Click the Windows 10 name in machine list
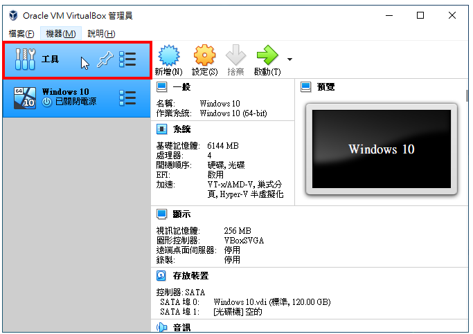The height and width of the screenshot is (334, 473). [x=66, y=91]
